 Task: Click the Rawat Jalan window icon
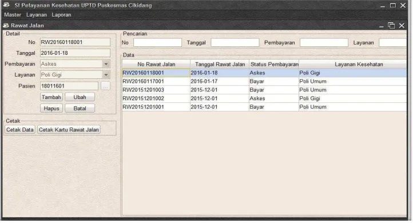6,26
